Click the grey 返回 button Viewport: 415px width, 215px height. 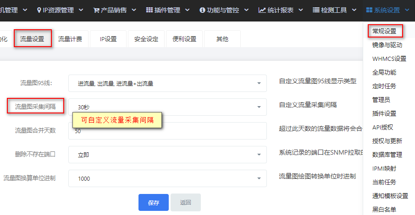click(x=186, y=202)
